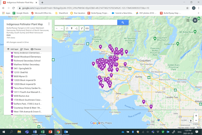Select the add marker tool

pos(72,28)
